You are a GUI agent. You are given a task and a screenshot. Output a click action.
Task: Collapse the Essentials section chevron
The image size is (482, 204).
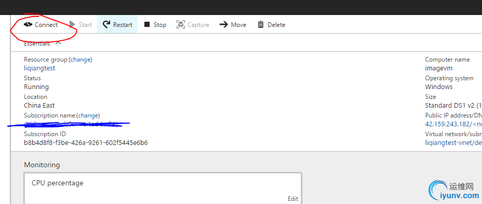(58, 43)
